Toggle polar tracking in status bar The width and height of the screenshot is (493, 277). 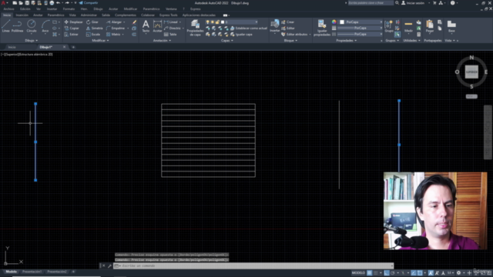(x=393, y=273)
